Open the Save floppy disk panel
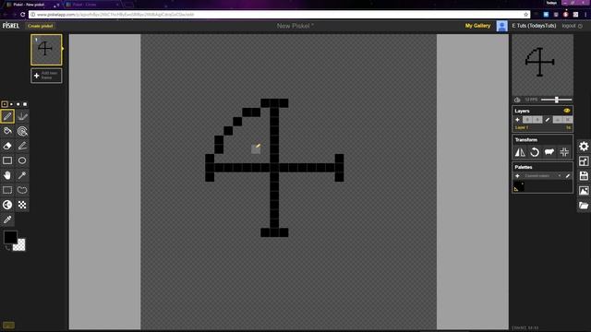This screenshot has height=332, width=591. pos(584,176)
